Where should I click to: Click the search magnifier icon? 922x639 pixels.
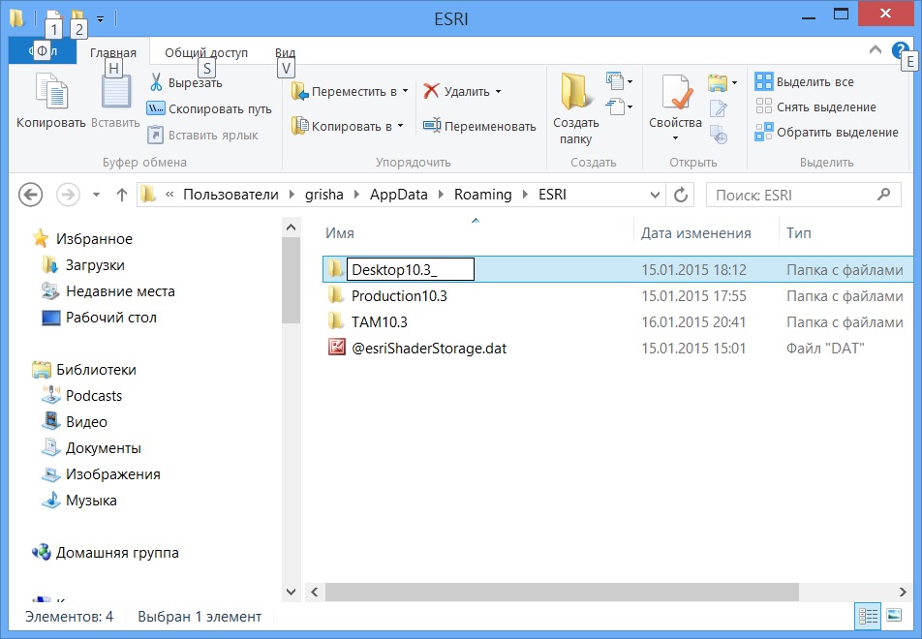883,194
